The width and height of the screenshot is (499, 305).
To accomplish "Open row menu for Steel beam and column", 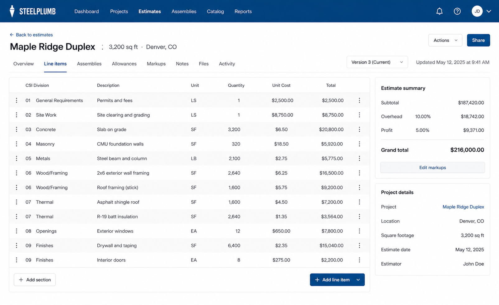I will [359, 158].
